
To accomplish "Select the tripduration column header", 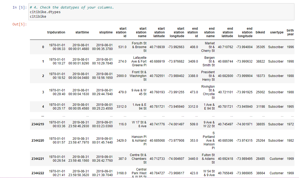I will pos(56,32).
